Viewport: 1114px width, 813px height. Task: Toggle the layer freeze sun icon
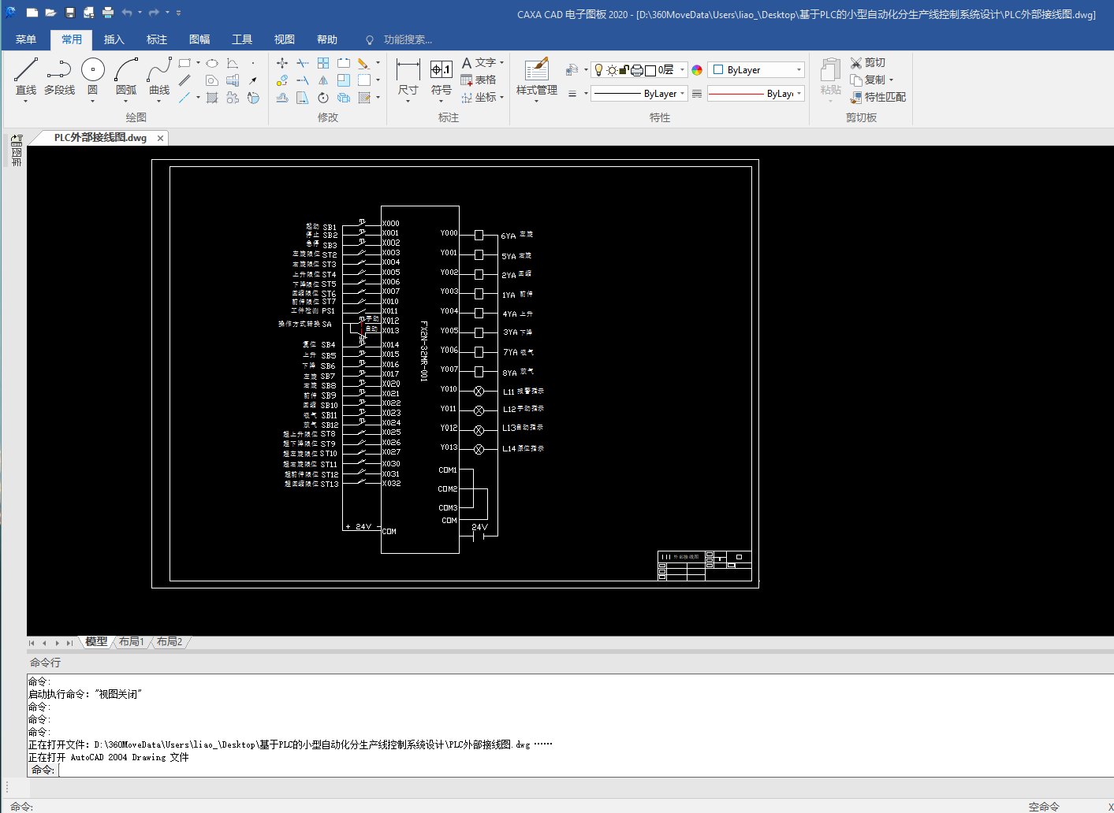point(611,70)
